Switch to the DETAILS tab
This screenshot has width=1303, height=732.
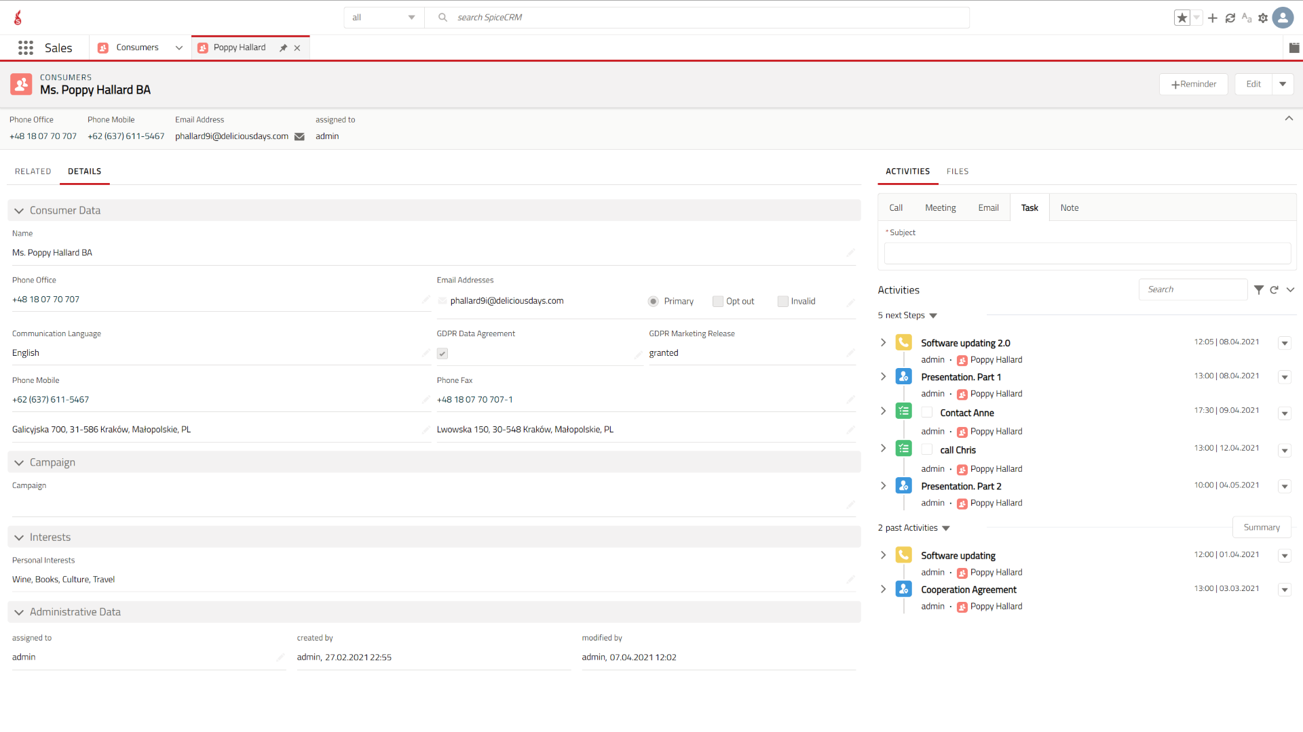click(x=85, y=171)
